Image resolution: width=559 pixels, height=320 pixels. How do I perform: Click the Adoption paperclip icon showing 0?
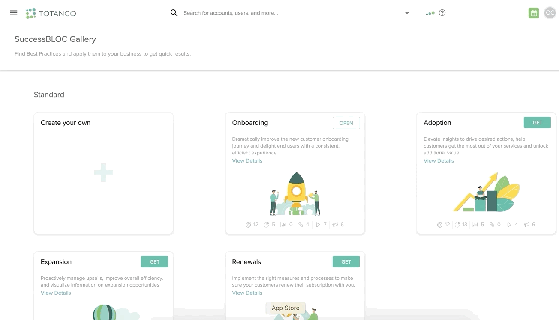point(492,225)
